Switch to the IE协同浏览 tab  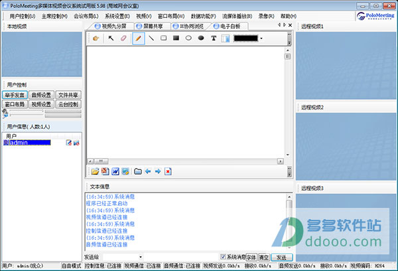188,26
